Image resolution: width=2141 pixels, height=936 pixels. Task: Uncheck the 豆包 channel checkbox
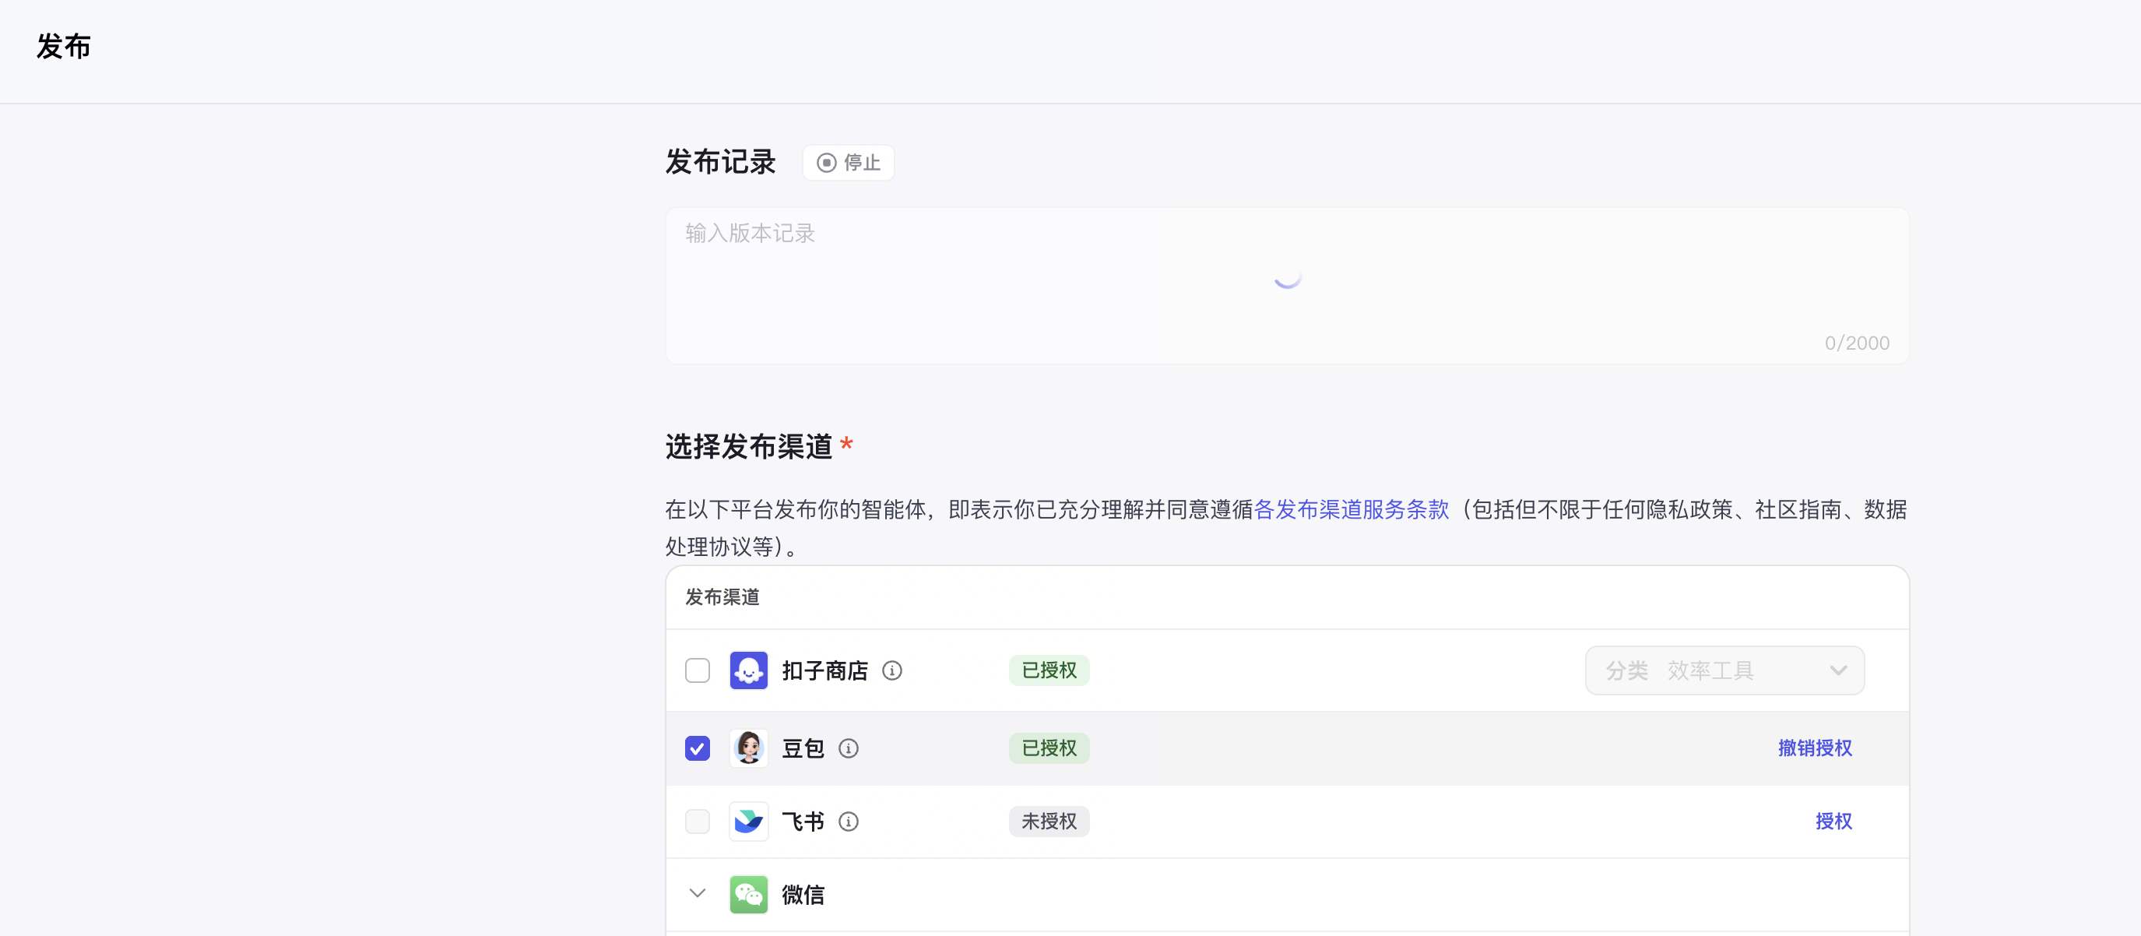(698, 748)
